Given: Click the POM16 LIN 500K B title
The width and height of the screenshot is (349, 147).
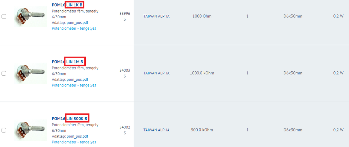Looking at the screenshot, I should 70,119.
